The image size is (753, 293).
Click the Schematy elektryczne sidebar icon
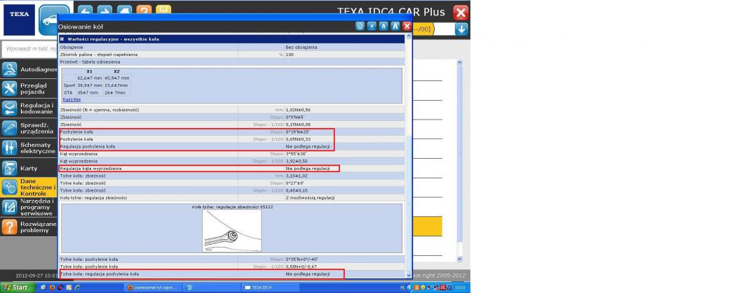coord(10,148)
